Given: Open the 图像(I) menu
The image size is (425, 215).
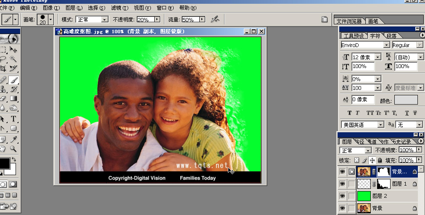Looking at the screenshot, I should 51,8.
